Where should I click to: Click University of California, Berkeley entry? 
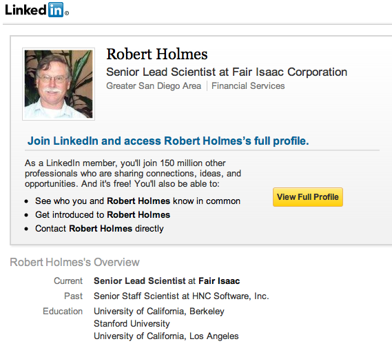[x=159, y=312]
